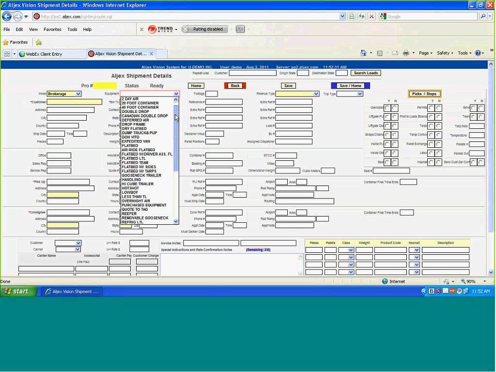The height and width of the screenshot is (372, 496).
Task: Open the Revenue Type dropdown
Action: [x=297, y=94]
